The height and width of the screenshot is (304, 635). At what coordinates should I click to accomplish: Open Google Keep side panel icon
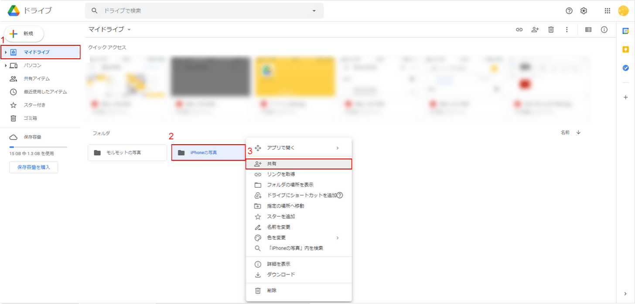[625, 49]
